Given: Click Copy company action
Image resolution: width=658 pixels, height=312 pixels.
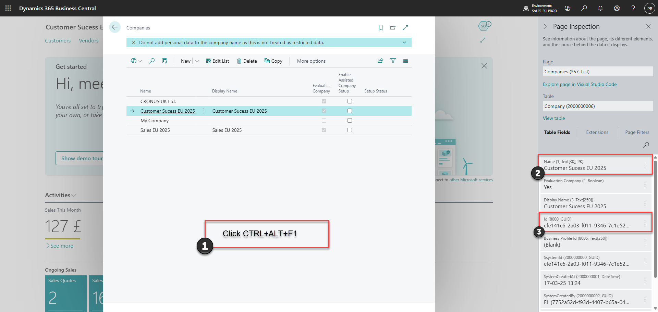Looking at the screenshot, I should (273, 61).
